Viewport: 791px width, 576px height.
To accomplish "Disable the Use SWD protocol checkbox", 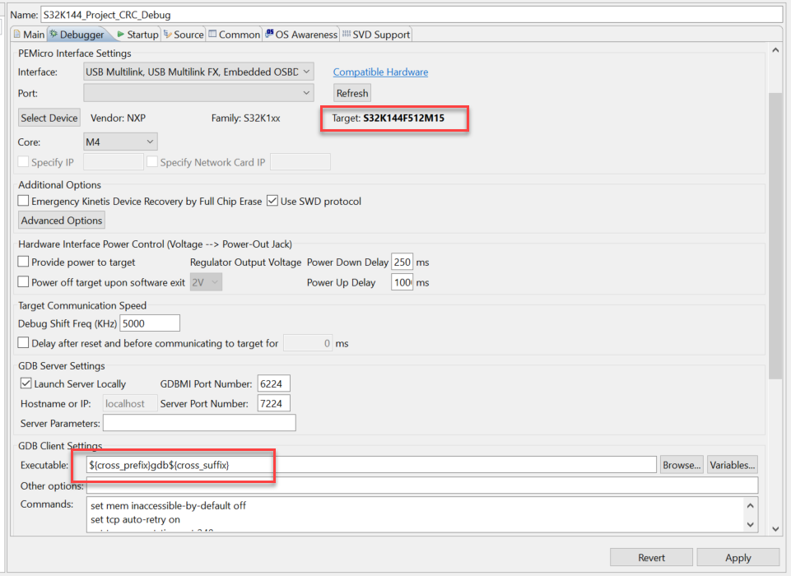I will 272,201.
